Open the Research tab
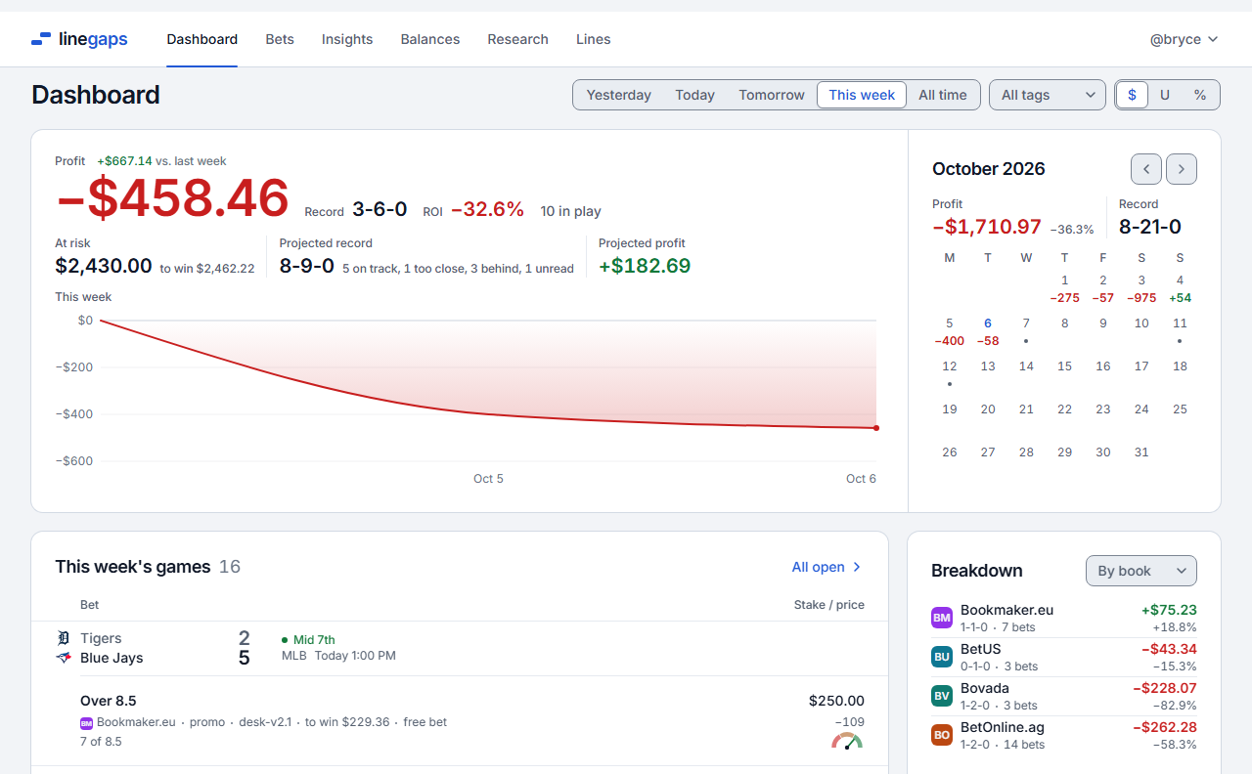This screenshot has height=774, width=1252. click(518, 39)
